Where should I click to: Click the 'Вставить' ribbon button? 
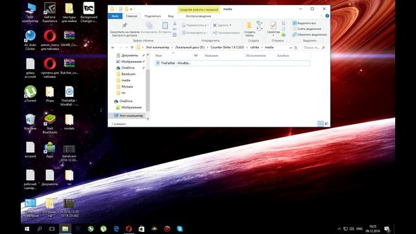165,28
